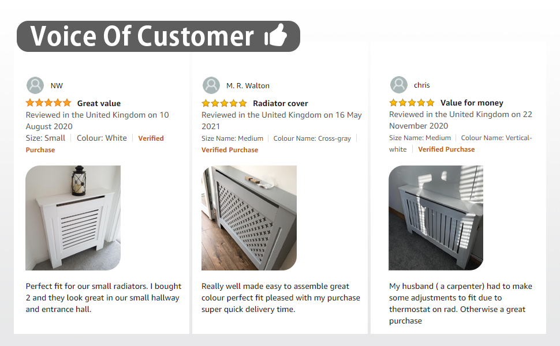The width and height of the screenshot is (560, 346).
Task: Click the reviewer name chris
Action: click(421, 85)
